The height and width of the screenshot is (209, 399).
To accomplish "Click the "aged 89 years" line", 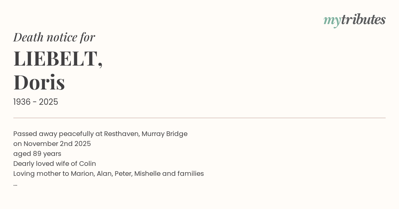I will tap(37, 154).
